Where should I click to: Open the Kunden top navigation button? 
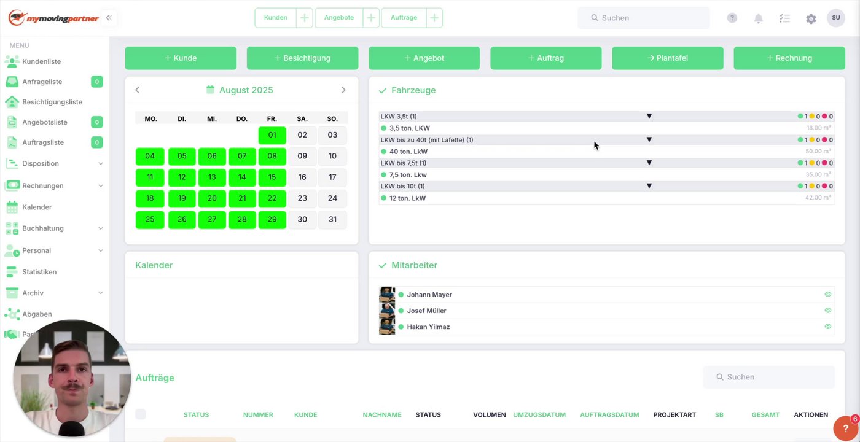tap(276, 18)
